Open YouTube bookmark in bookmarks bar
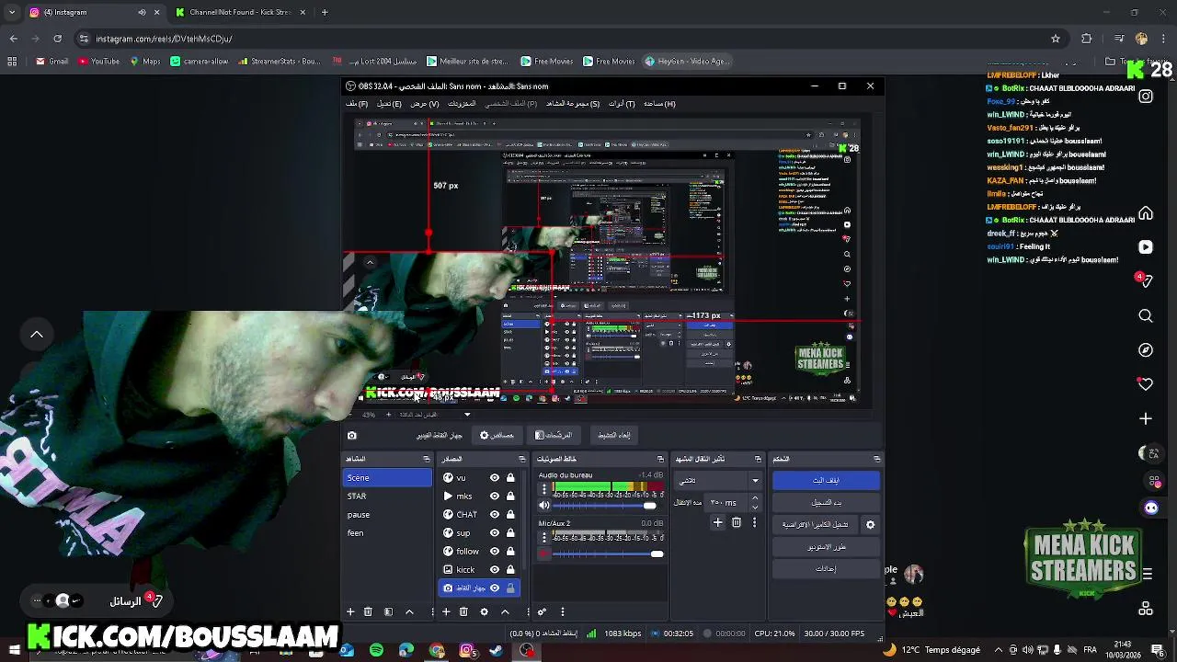 click(99, 62)
